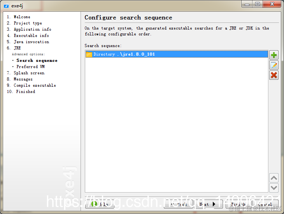Move the selected entry down
The image size is (284, 214).
pos(273,188)
